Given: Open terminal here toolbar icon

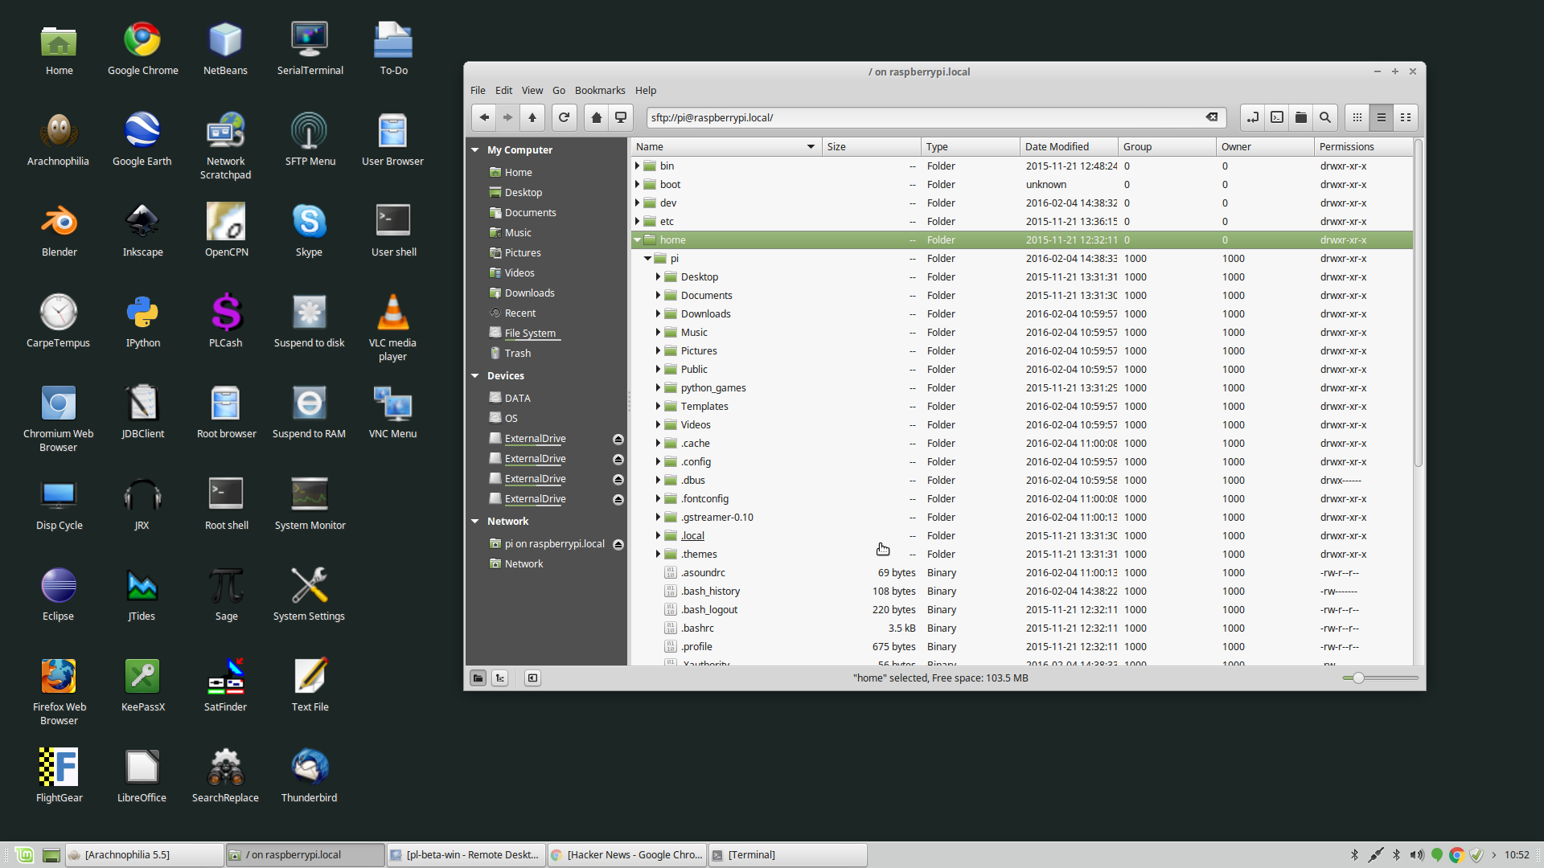Looking at the screenshot, I should (x=1277, y=117).
